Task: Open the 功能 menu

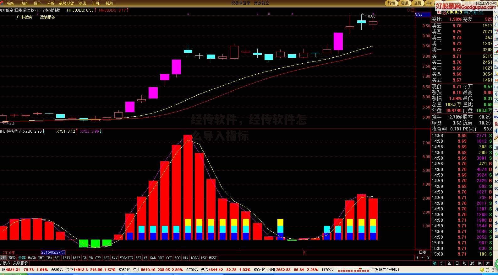Action: coord(24,3)
